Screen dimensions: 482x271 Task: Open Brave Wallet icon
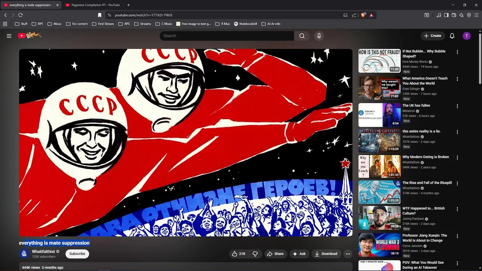coord(454,15)
